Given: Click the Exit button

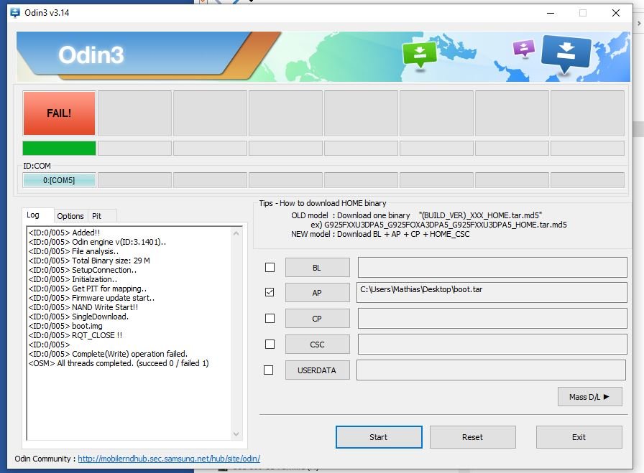Looking at the screenshot, I should pos(579,437).
